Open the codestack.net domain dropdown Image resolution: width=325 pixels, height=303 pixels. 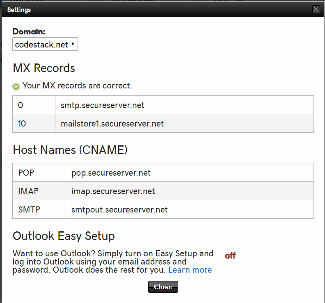click(45, 44)
